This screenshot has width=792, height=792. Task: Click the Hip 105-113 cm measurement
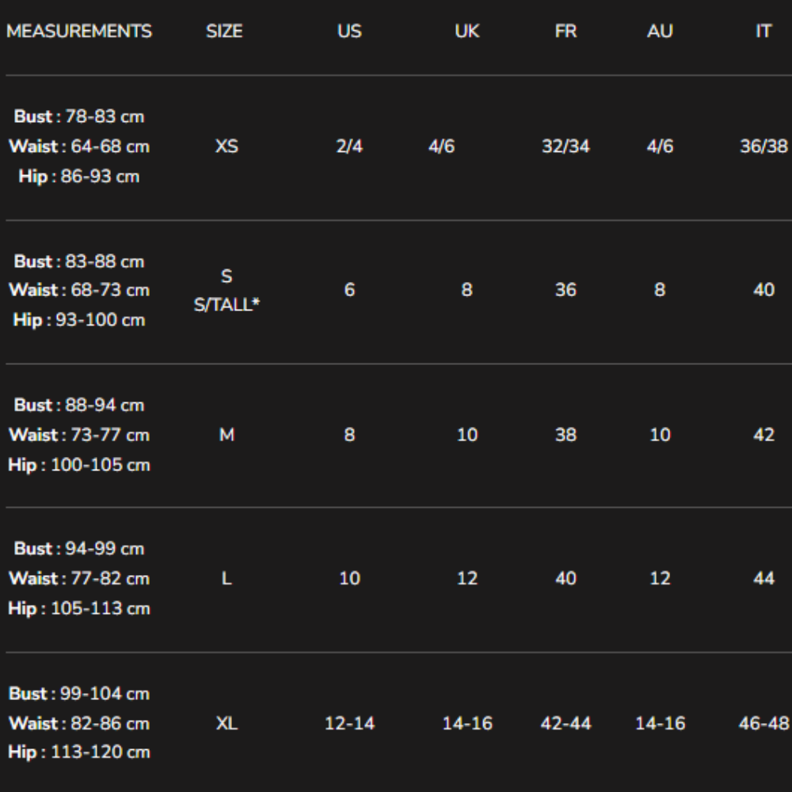pos(79,608)
